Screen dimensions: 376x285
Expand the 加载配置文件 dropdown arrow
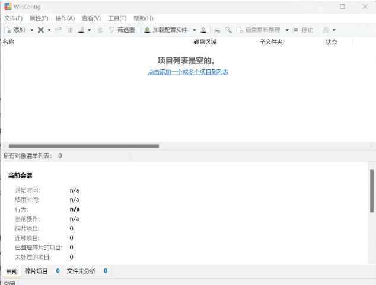point(195,30)
